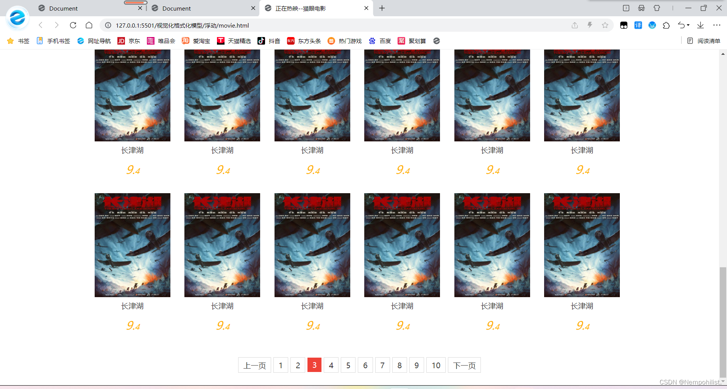The height and width of the screenshot is (389, 727).
Task: Close the second Document tab
Action: (253, 8)
